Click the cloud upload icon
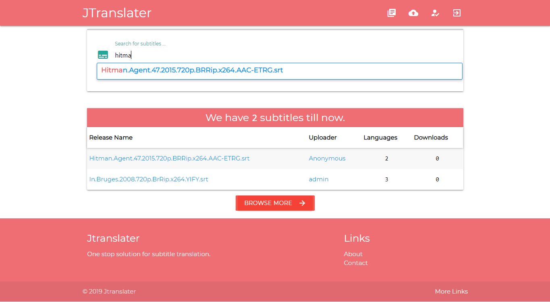The height and width of the screenshot is (302, 550). 413,13
